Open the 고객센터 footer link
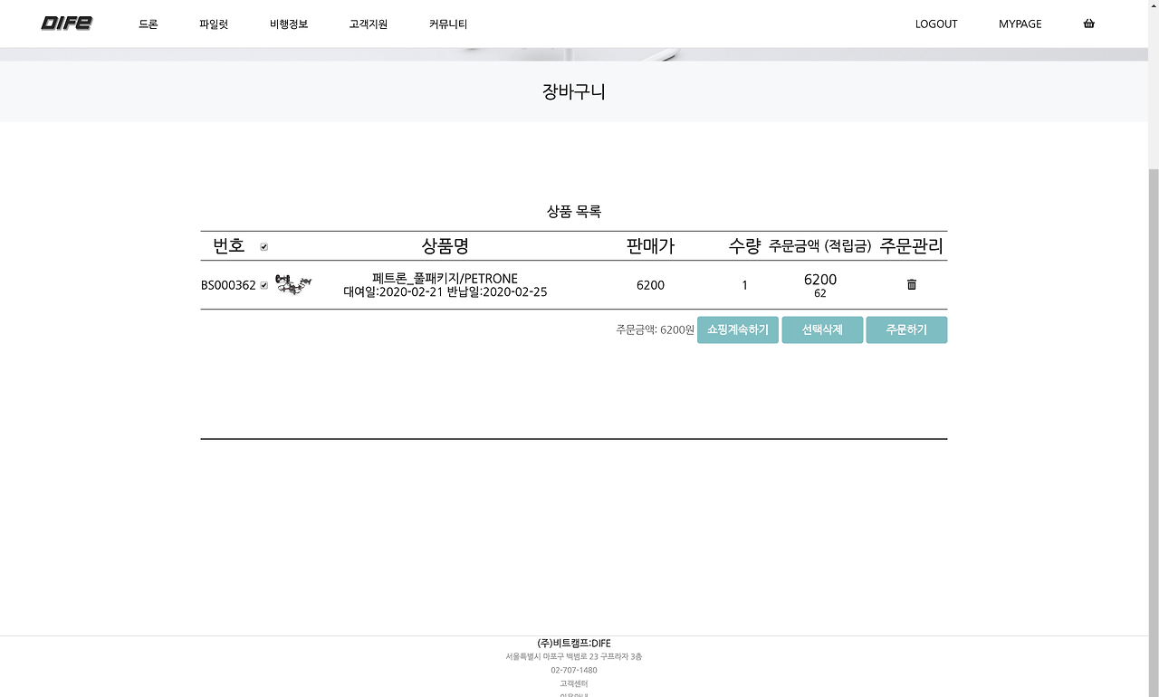 [574, 683]
